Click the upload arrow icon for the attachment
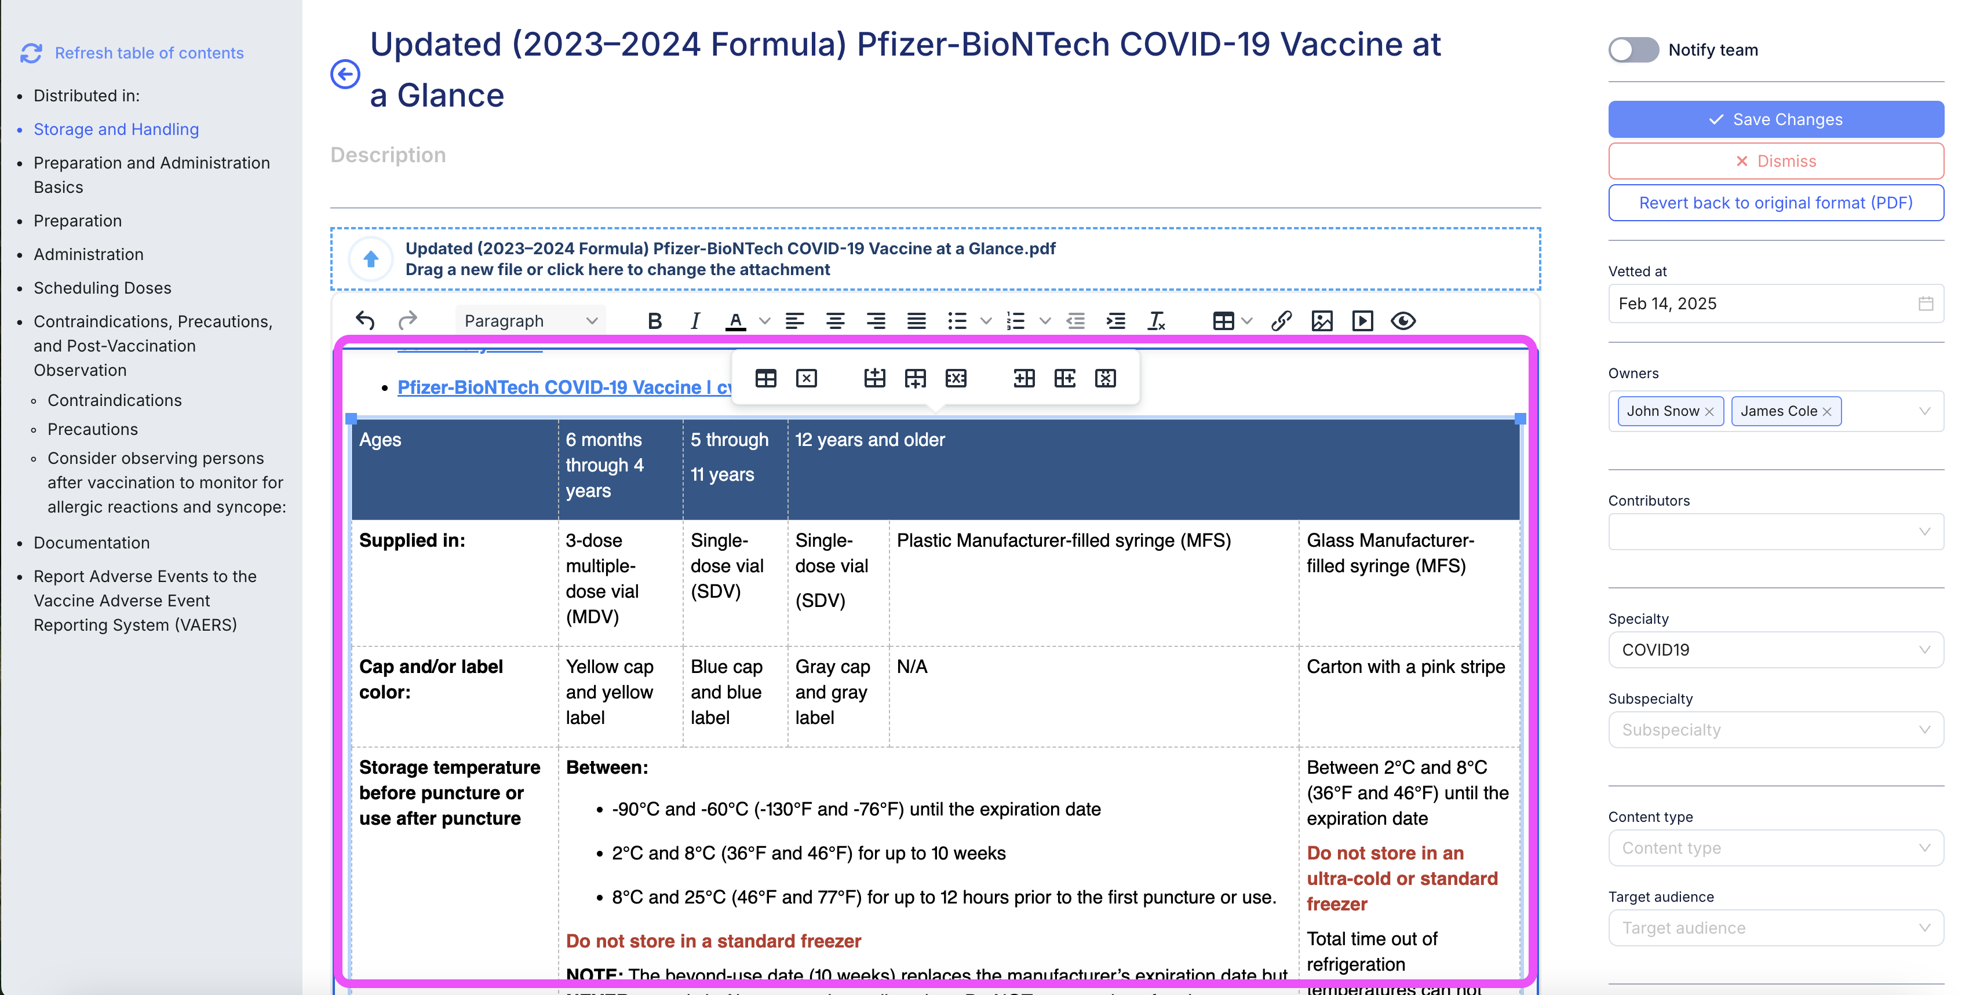1969x995 pixels. tap(371, 259)
